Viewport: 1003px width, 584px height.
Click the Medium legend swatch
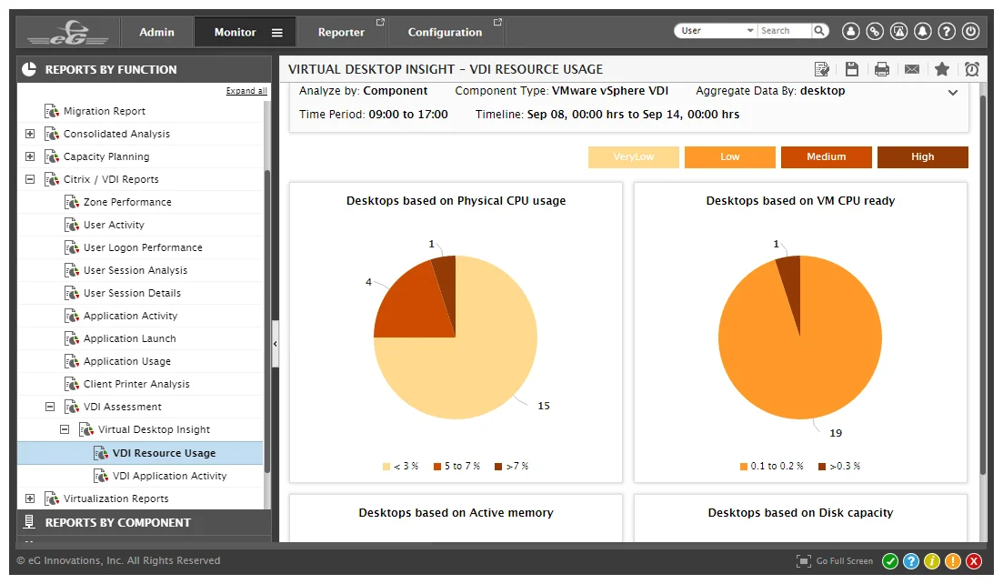click(x=826, y=156)
